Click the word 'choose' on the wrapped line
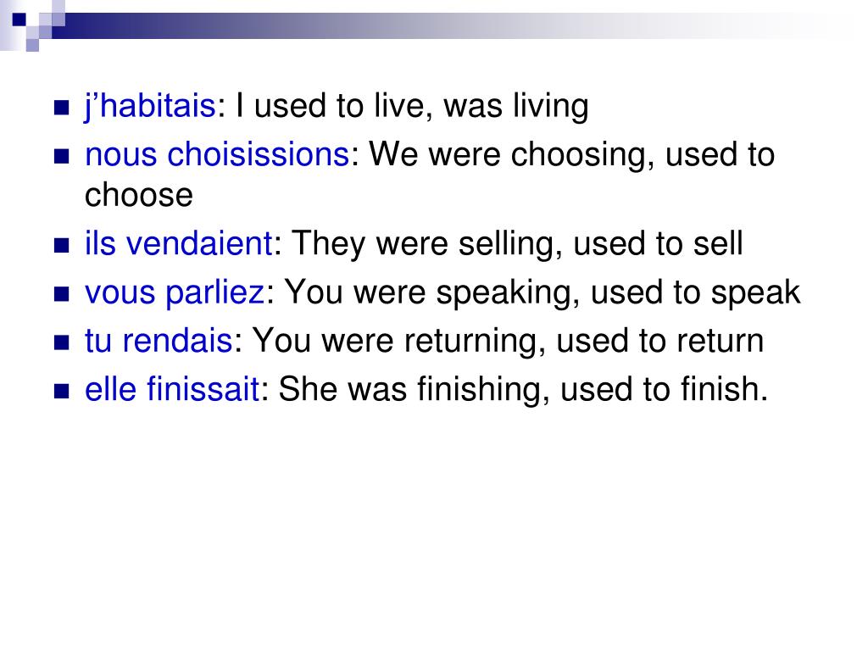 pyautogui.click(x=139, y=196)
